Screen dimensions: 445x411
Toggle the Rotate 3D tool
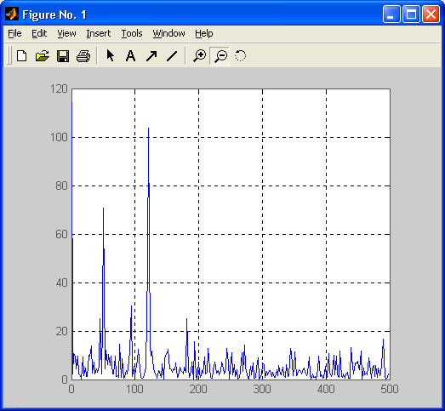point(240,55)
